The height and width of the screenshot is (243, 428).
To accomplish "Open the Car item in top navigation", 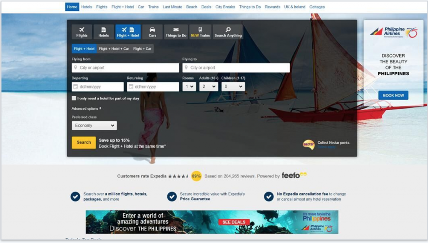I will point(141,7).
